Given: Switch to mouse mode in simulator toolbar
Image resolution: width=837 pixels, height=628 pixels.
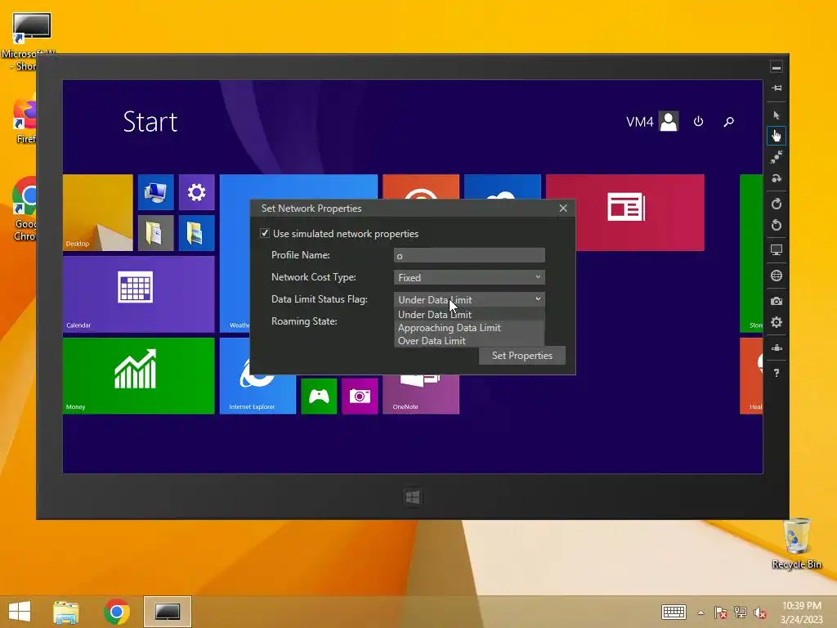Looking at the screenshot, I should [777, 114].
